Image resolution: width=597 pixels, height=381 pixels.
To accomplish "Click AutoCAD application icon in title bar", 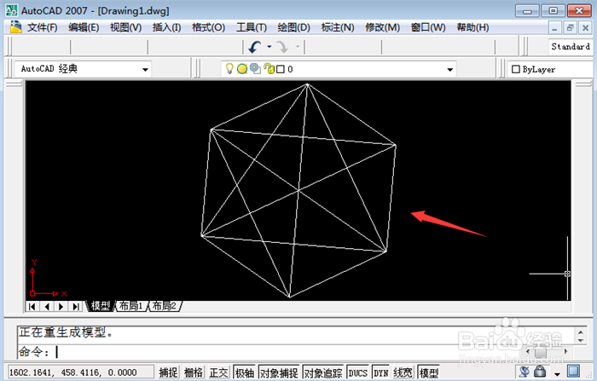I will tap(11, 10).
